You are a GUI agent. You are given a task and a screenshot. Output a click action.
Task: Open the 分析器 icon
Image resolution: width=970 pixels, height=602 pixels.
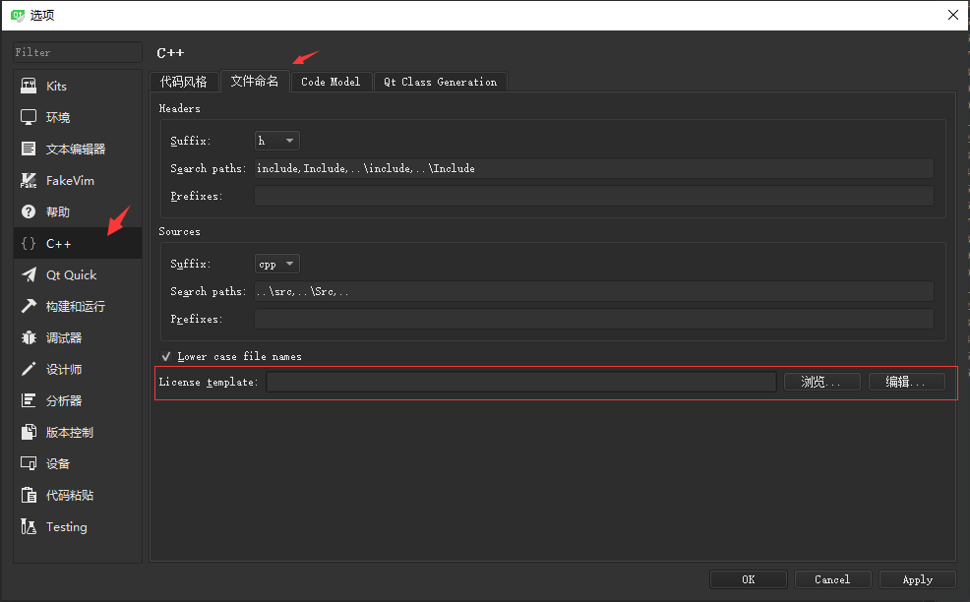(x=29, y=400)
